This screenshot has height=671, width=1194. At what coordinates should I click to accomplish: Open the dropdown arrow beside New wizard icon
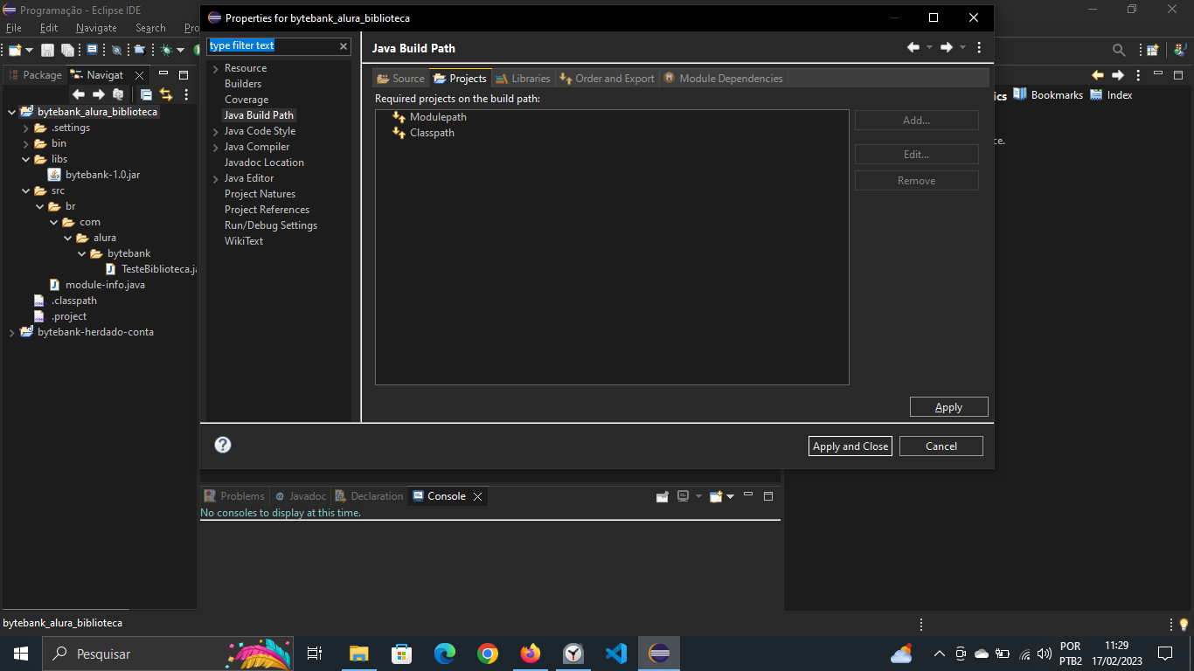click(29, 50)
